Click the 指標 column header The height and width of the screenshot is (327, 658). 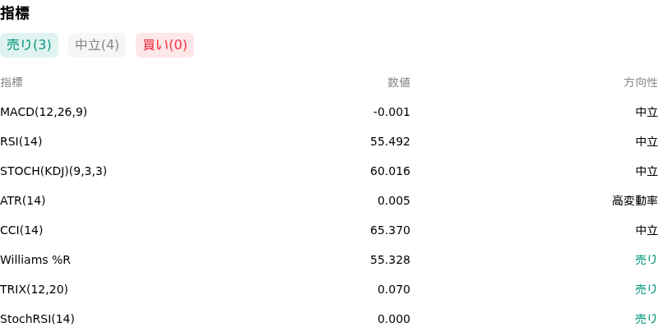(x=12, y=83)
